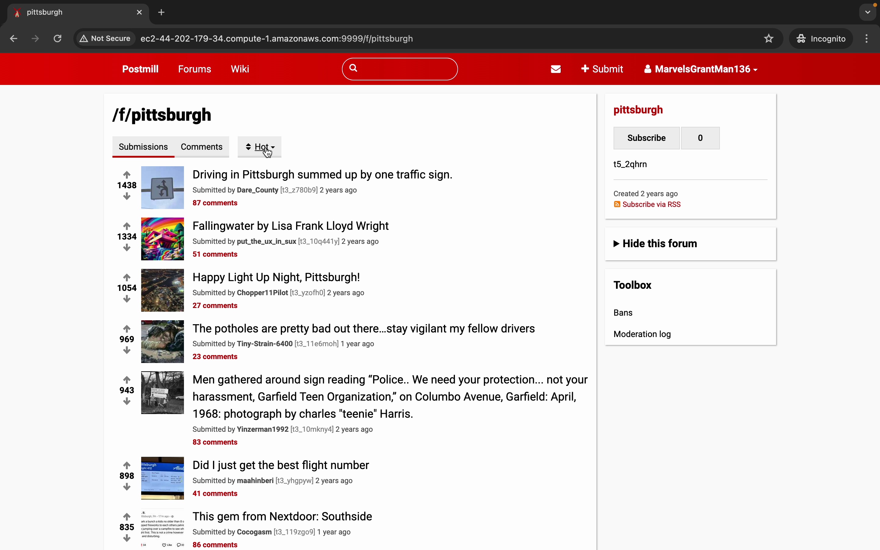Subscribe to the pittsburgh forum

[646, 138]
